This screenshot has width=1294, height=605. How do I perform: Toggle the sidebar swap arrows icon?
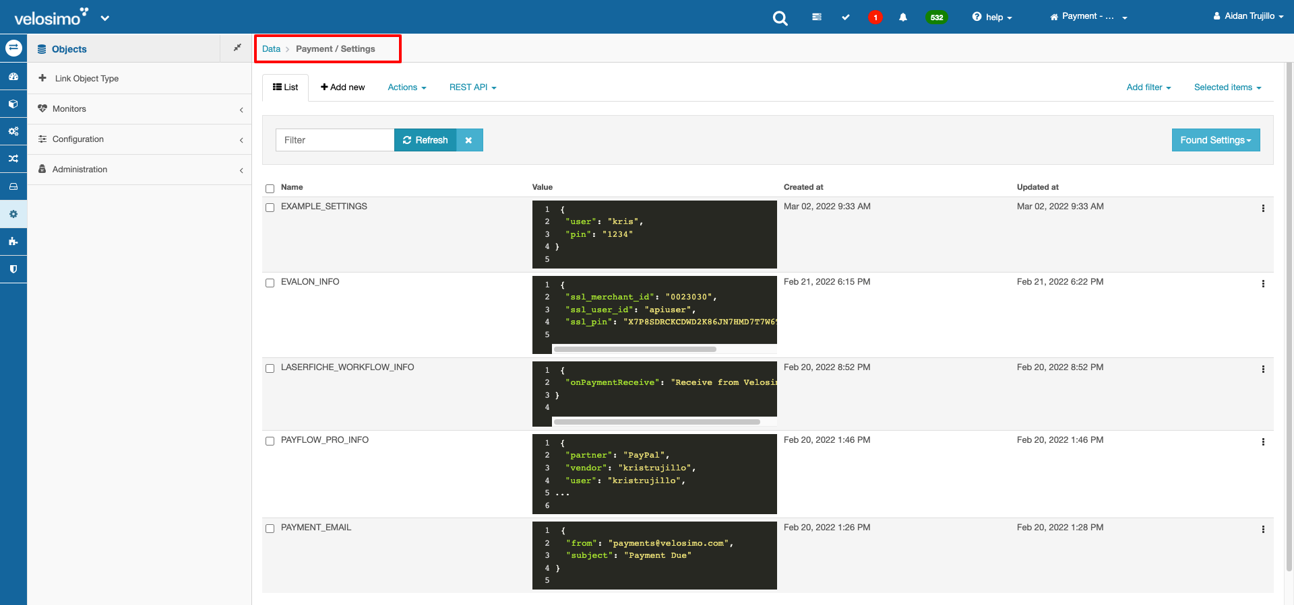point(13,48)
